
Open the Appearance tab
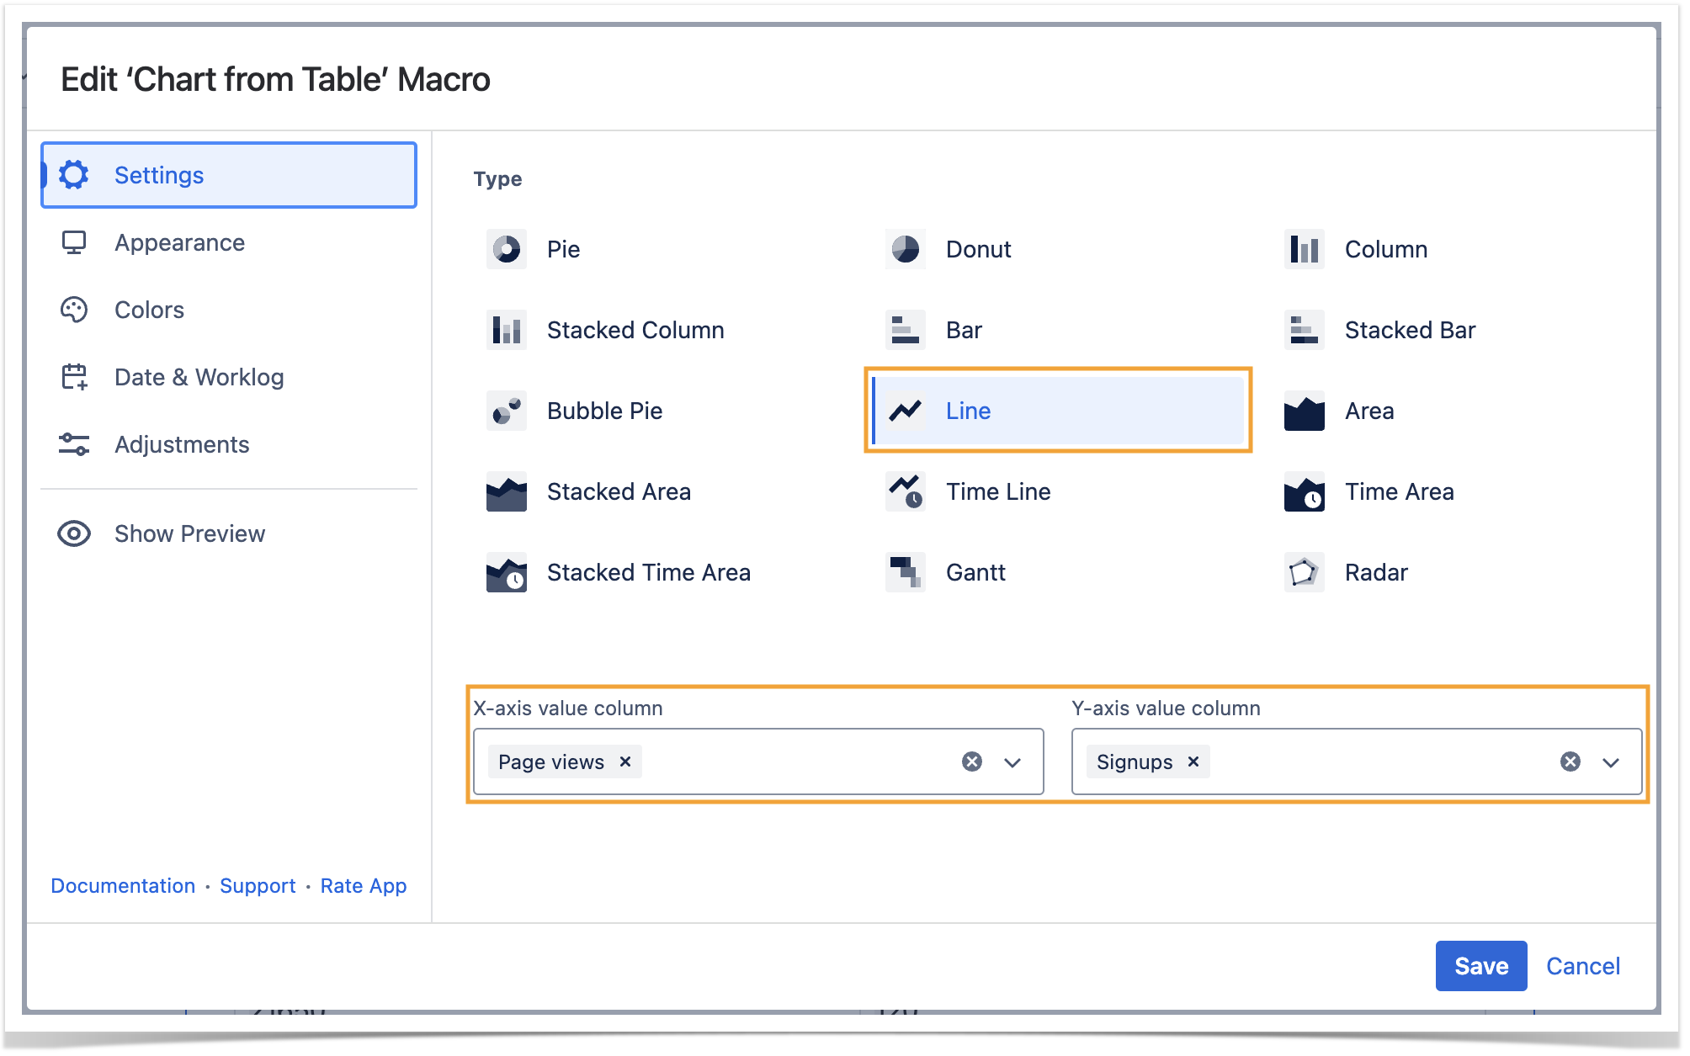(179, 242)
